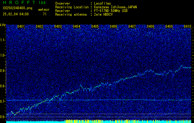
Task: Click the 0401 time marker
Action: tap(21, 26)
